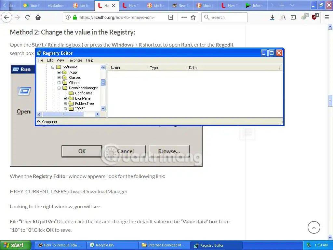The height and width of the screenshot is (250, 333).
Task: Open browser Home page icon
Action: [38, 17]
